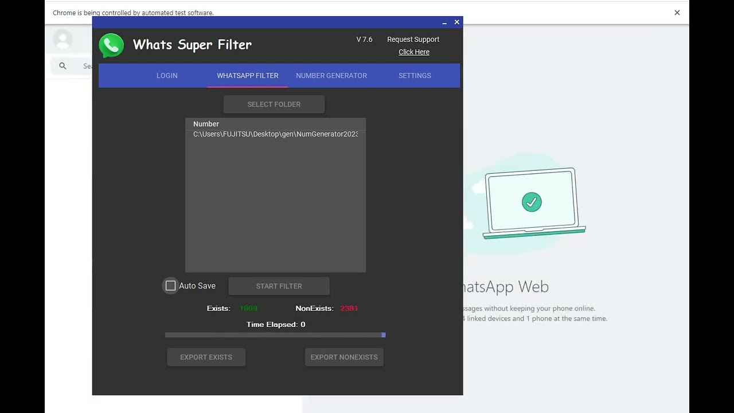Click the Whats Super Filter title
734x413 pixels.
(x=192, y=45)
